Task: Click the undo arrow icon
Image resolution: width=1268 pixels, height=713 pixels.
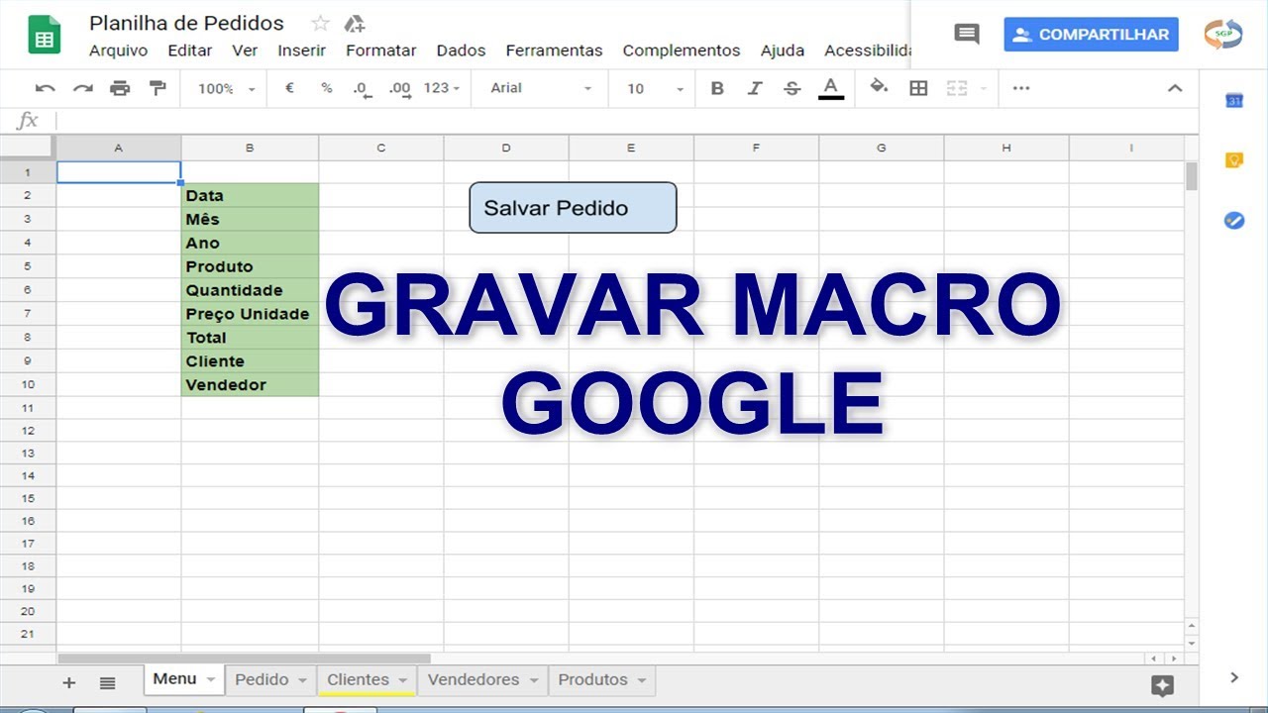Action: (x=45, y=88)
